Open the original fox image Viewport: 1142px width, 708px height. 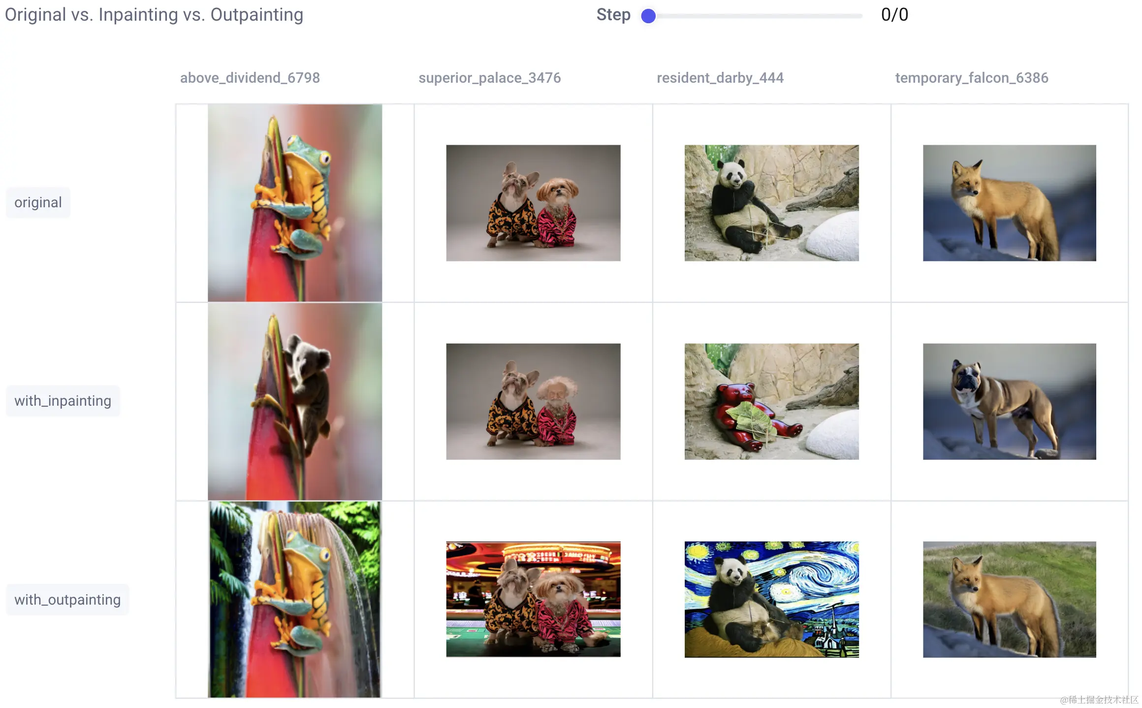click(x=1010, y=203)
